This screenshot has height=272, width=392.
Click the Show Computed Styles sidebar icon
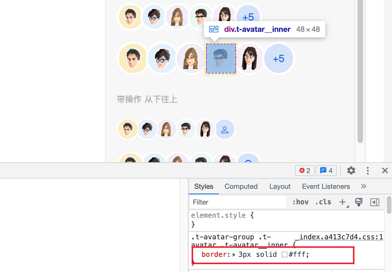375,202
